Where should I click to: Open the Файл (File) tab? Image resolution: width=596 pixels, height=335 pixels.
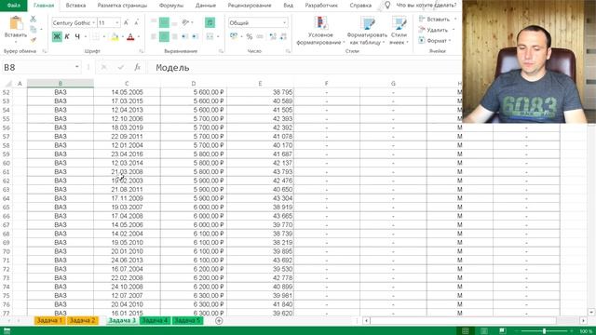(x=14, y=6)
